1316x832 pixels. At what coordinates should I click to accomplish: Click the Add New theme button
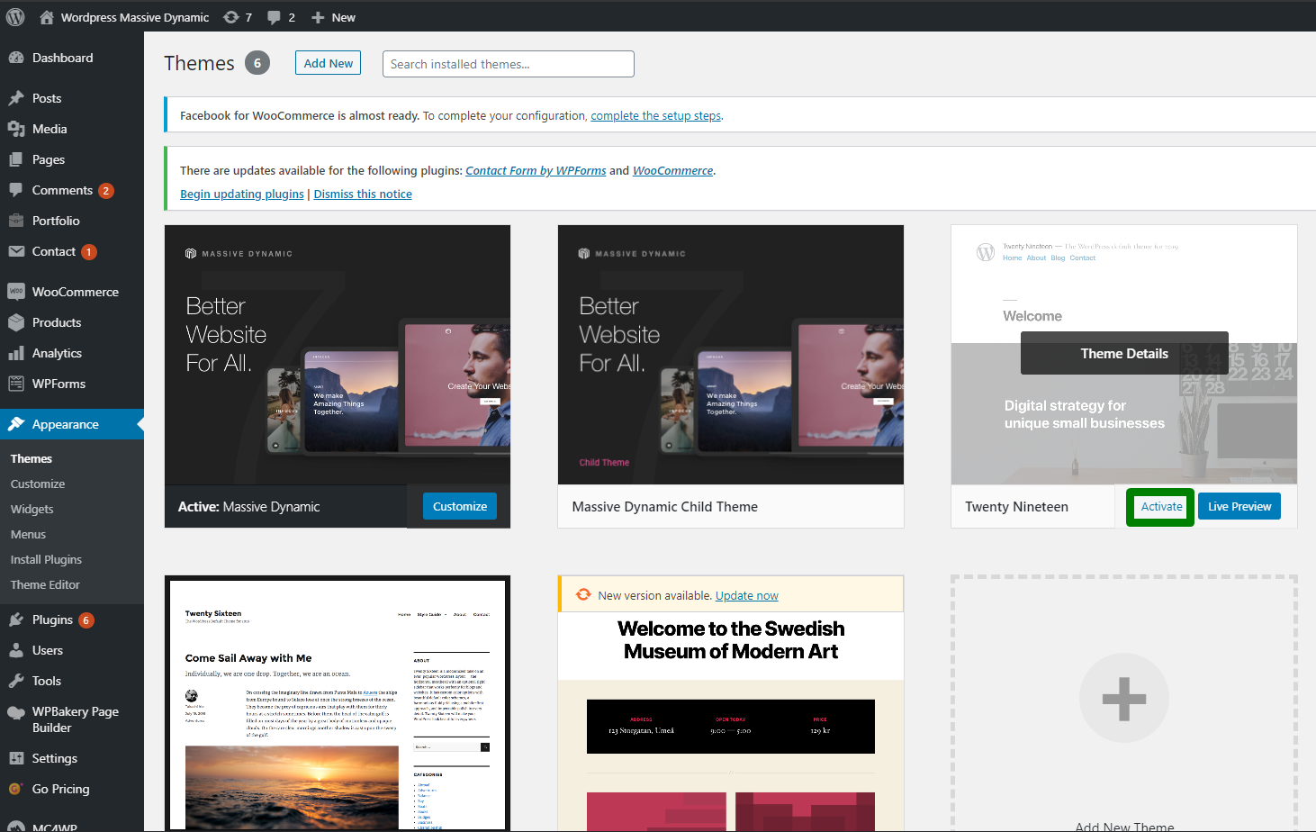(x=328, y=63)
